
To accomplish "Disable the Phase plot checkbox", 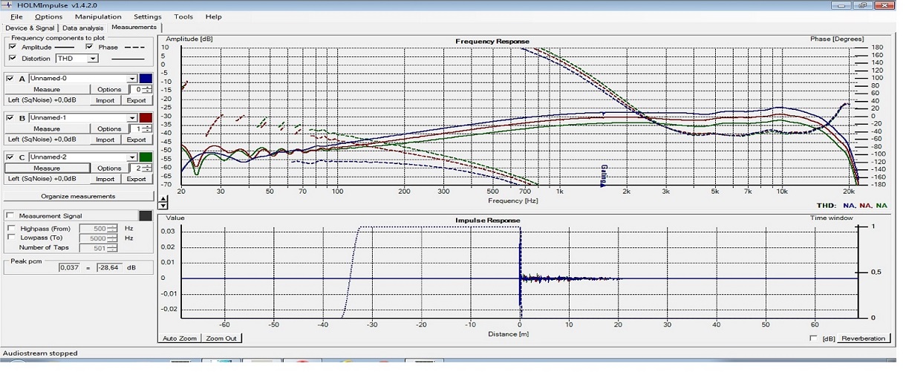I will click(90, 47).
